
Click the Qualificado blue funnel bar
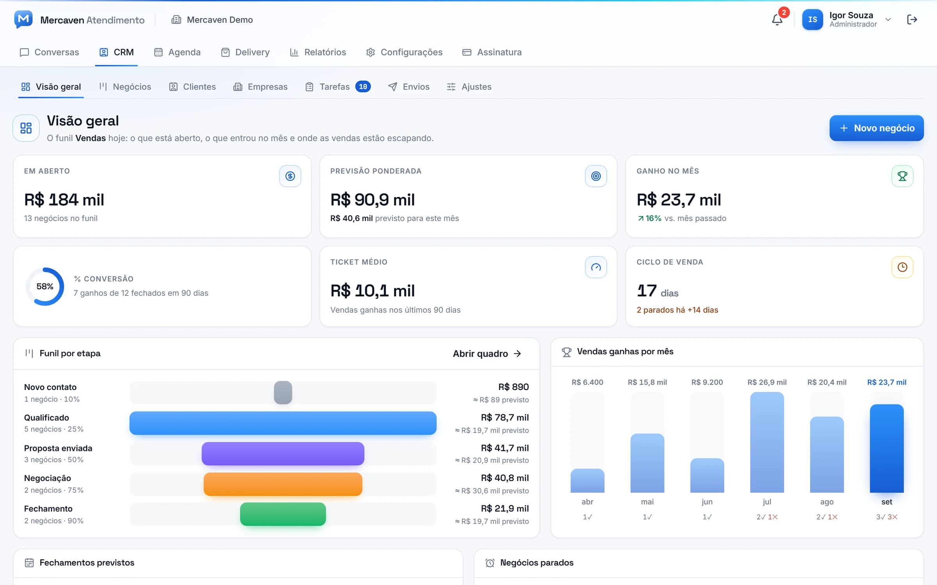click(x=283, y=423)
